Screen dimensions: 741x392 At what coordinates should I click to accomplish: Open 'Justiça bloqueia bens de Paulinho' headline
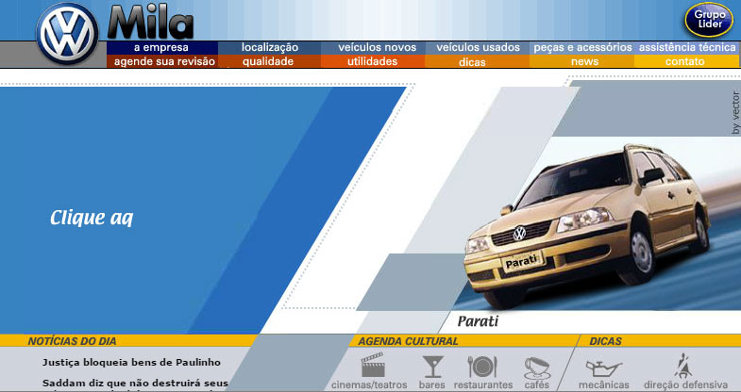pos(131,363)
